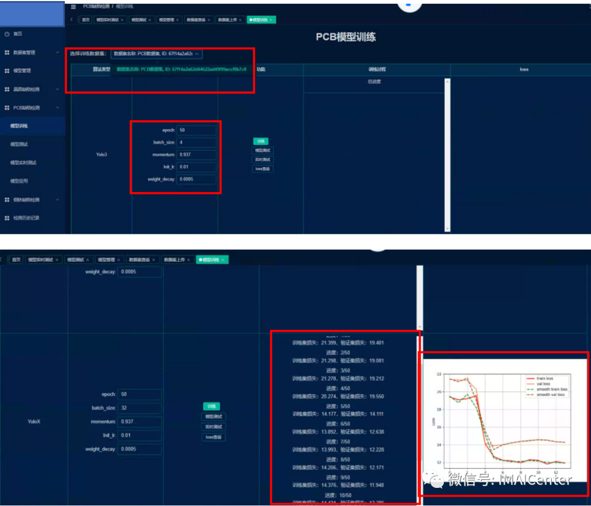This screenshot has width=591, height=506.
Task: Click the YoloX epoch input field
Action: coord(140,394)
